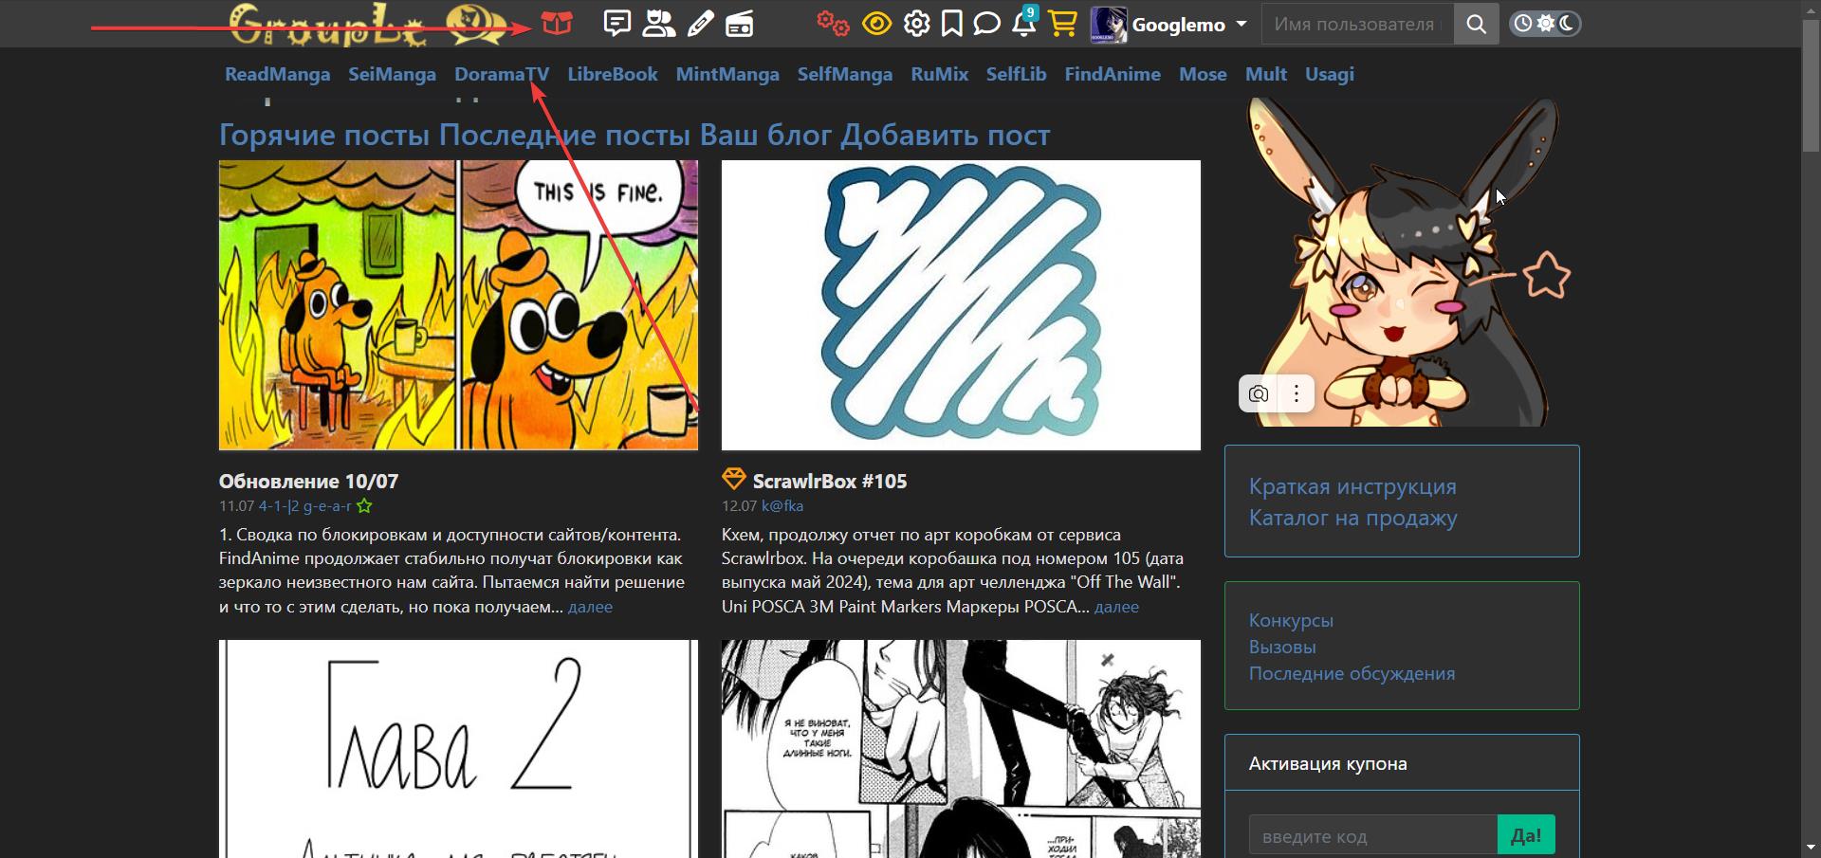Open post title Обновление 10/07
The width and height of the screenshot is (1821, 858).
click(x=308, y=481)
